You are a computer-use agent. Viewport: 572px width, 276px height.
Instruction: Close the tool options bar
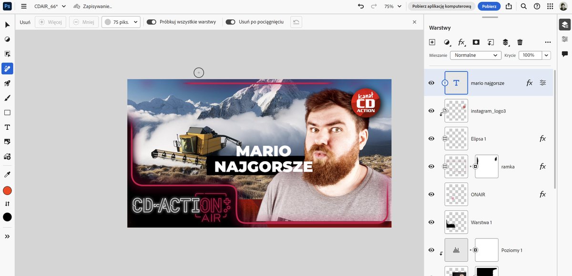pos(414,22)
